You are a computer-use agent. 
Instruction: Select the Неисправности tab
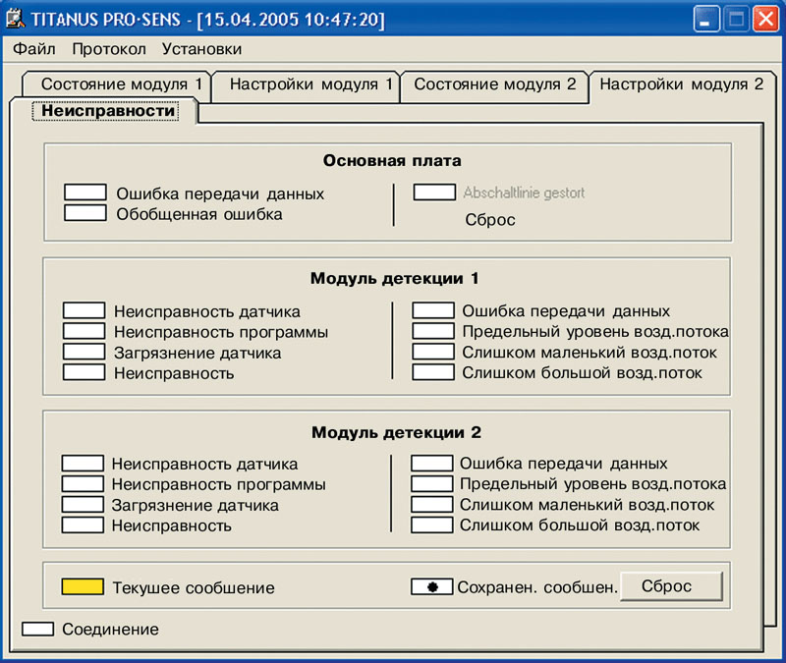coord(105,111)
